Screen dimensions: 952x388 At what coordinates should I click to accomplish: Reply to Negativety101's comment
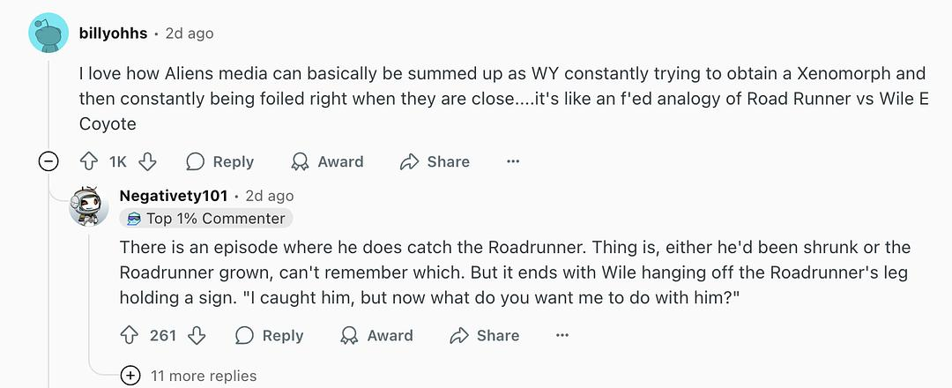tap(270, 335)
